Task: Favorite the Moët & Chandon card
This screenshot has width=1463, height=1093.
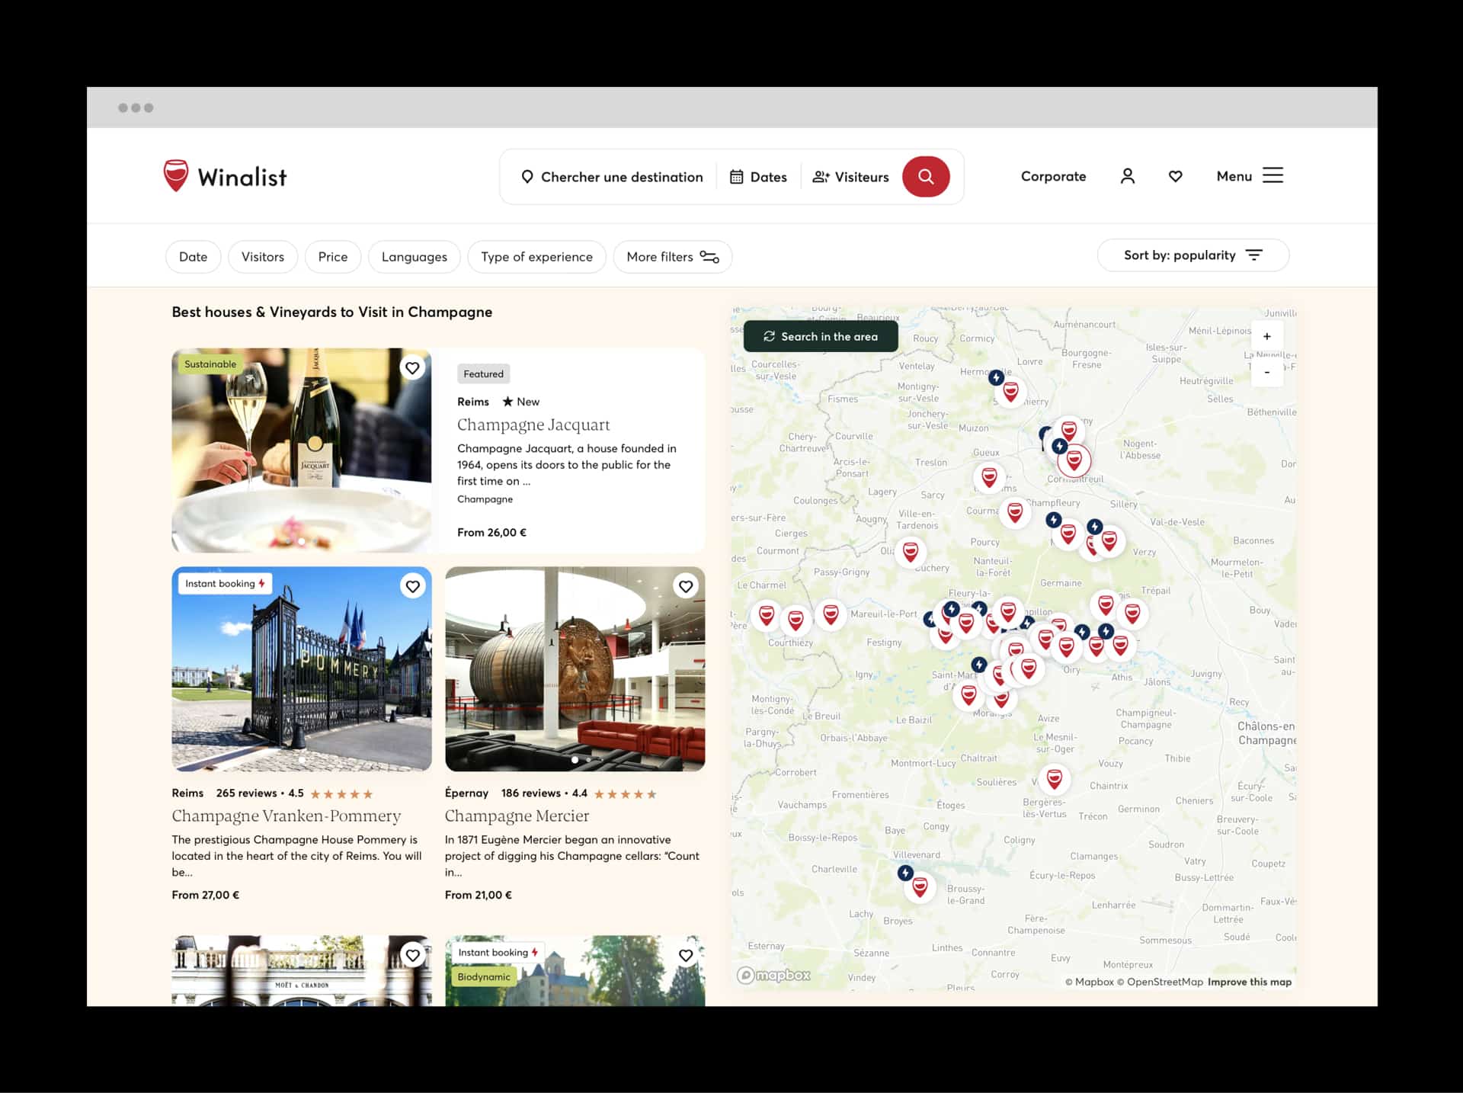Action: coord(412,955)
